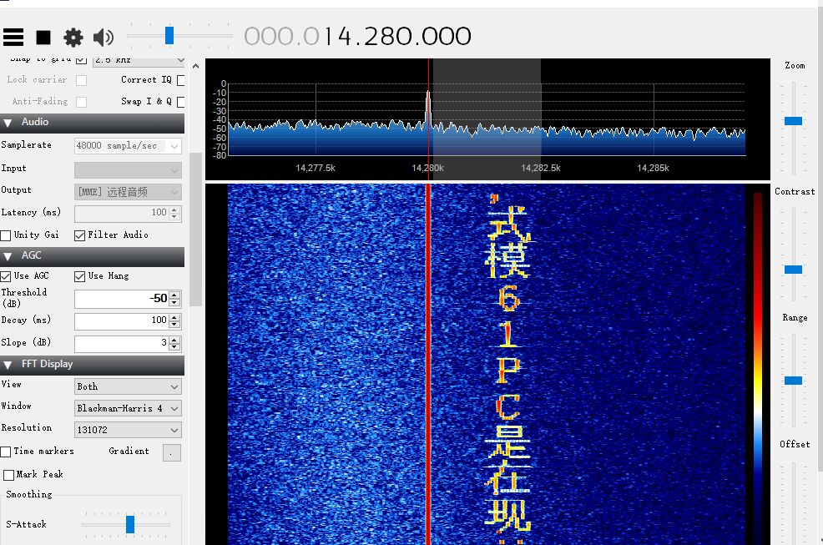
Task: Click the Slope (dB) value field
Action: 122,343
